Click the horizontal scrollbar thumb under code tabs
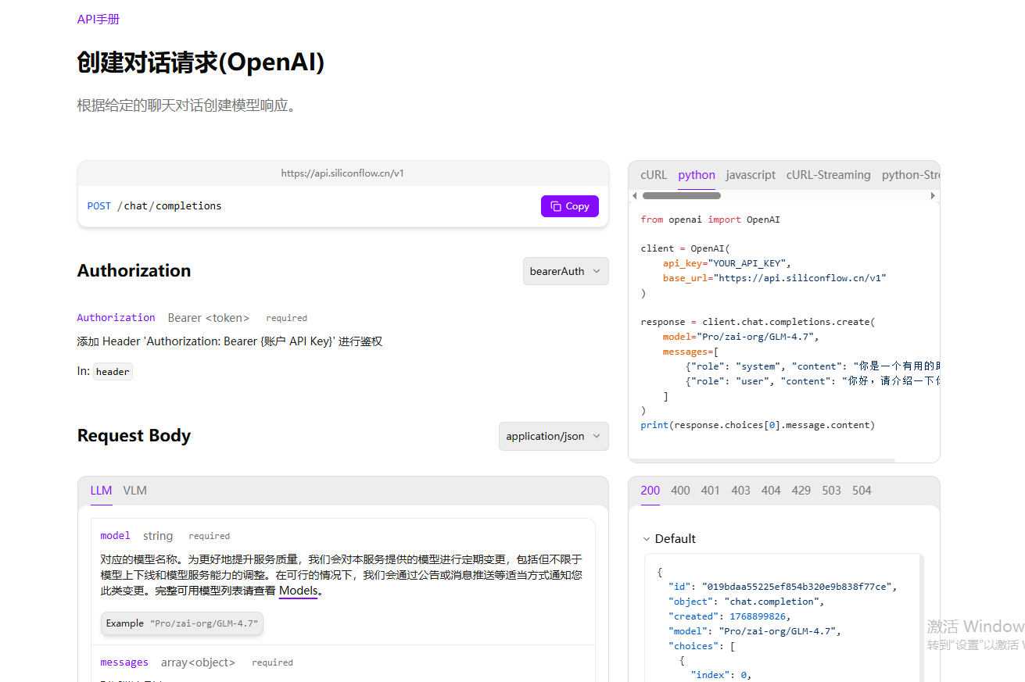 coord(681,195)
